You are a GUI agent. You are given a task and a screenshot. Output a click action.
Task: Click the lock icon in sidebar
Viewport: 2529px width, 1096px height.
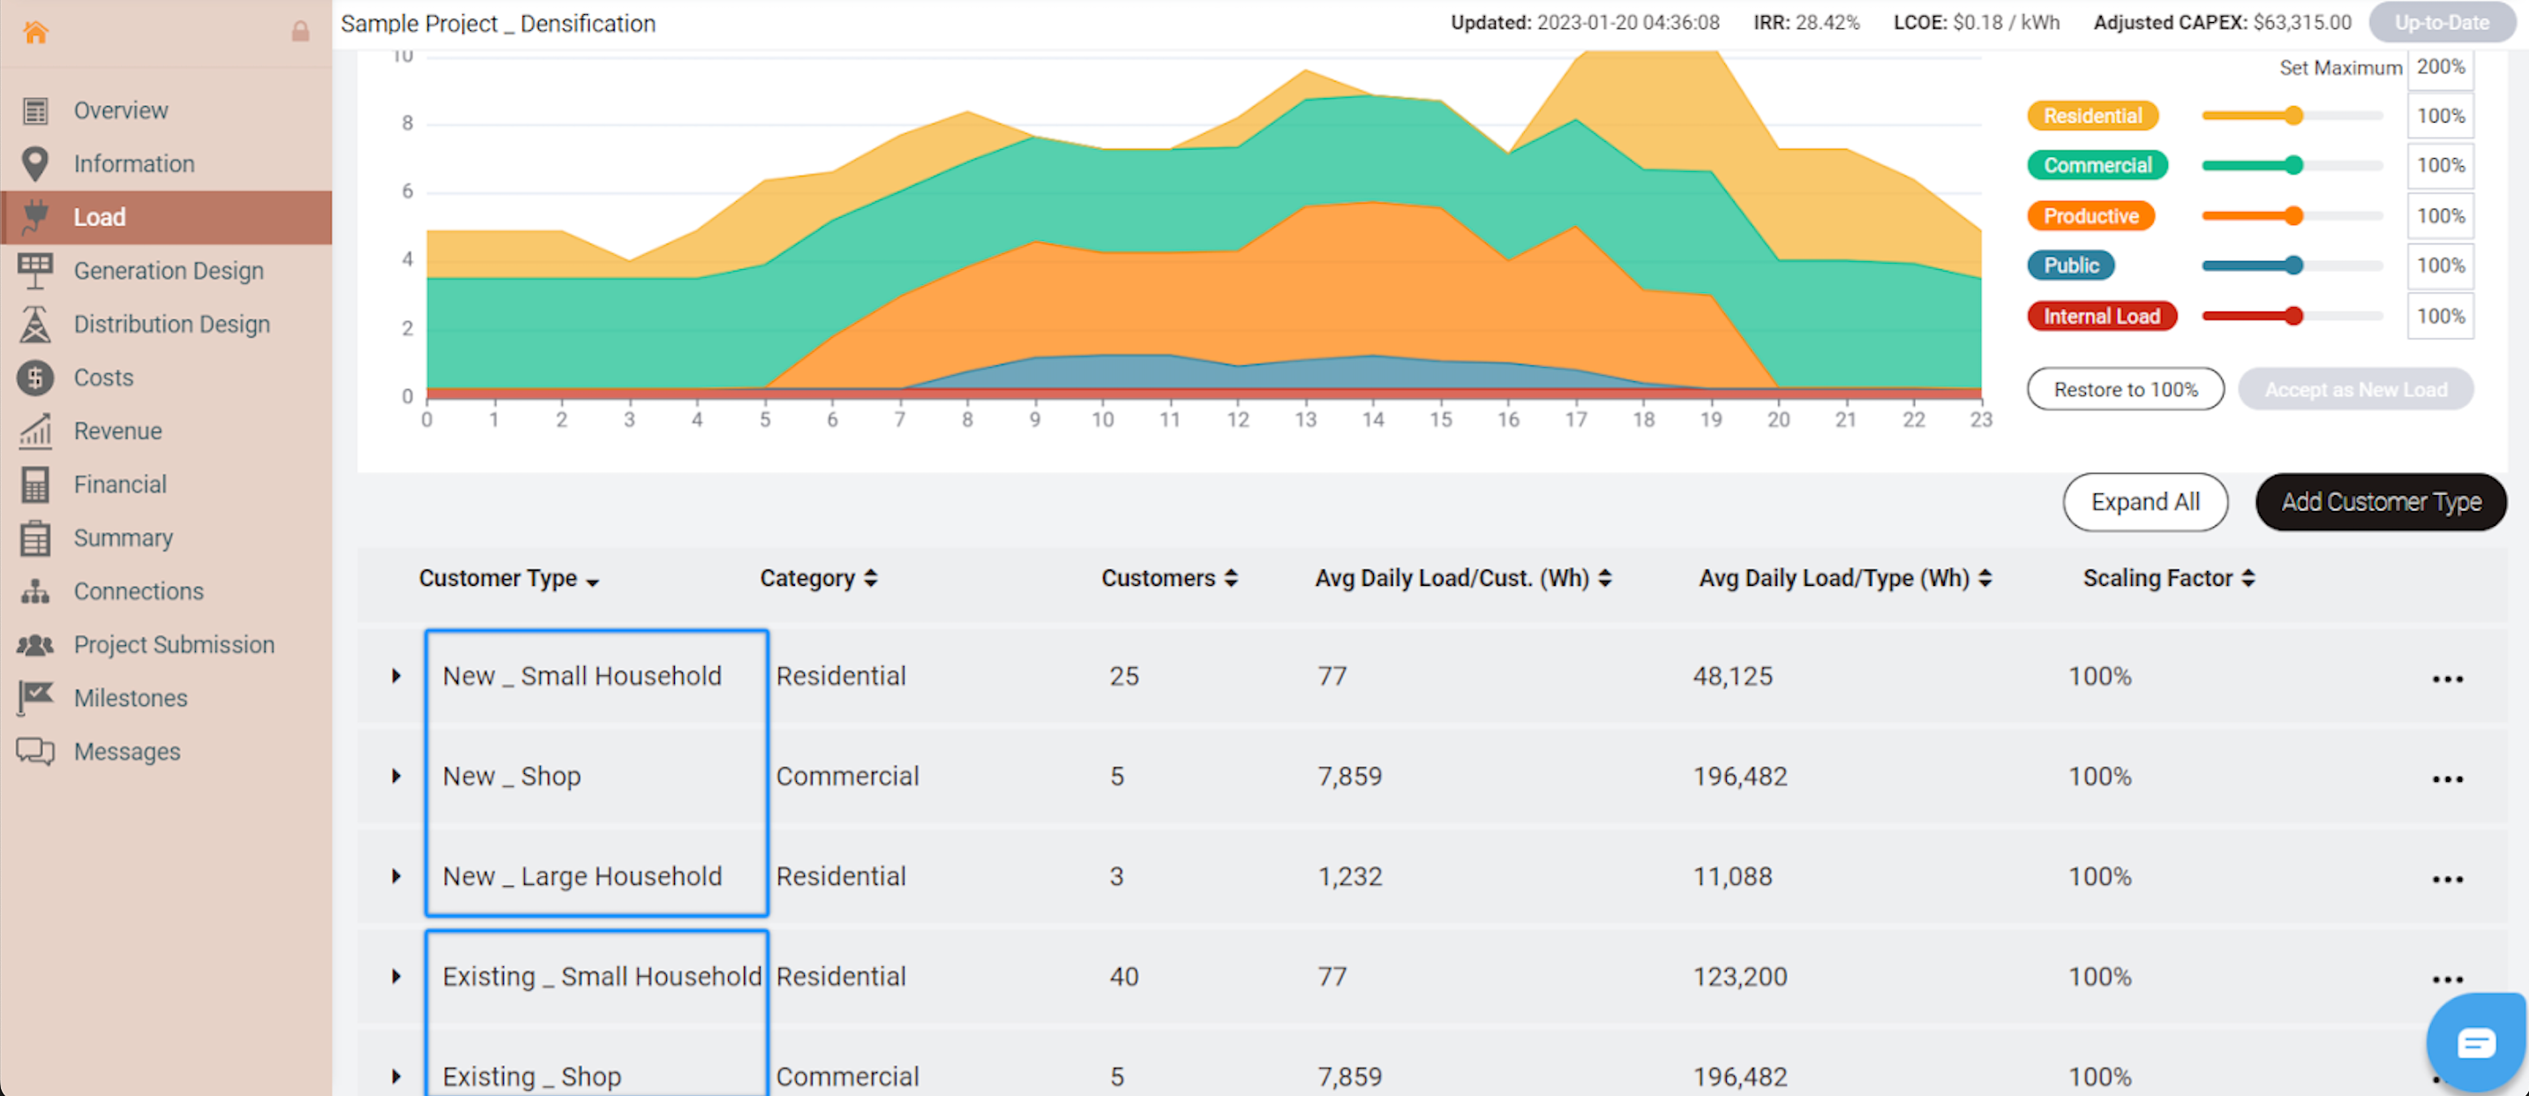(x=300, y=33)
